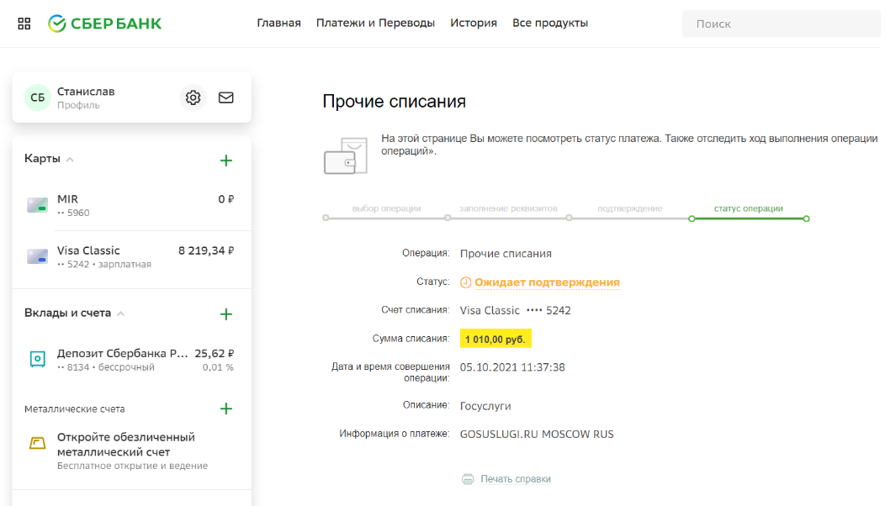Click Visa Classic •••• 5242 debit account value
Screen dimensions: 885x506
(516, 311)
